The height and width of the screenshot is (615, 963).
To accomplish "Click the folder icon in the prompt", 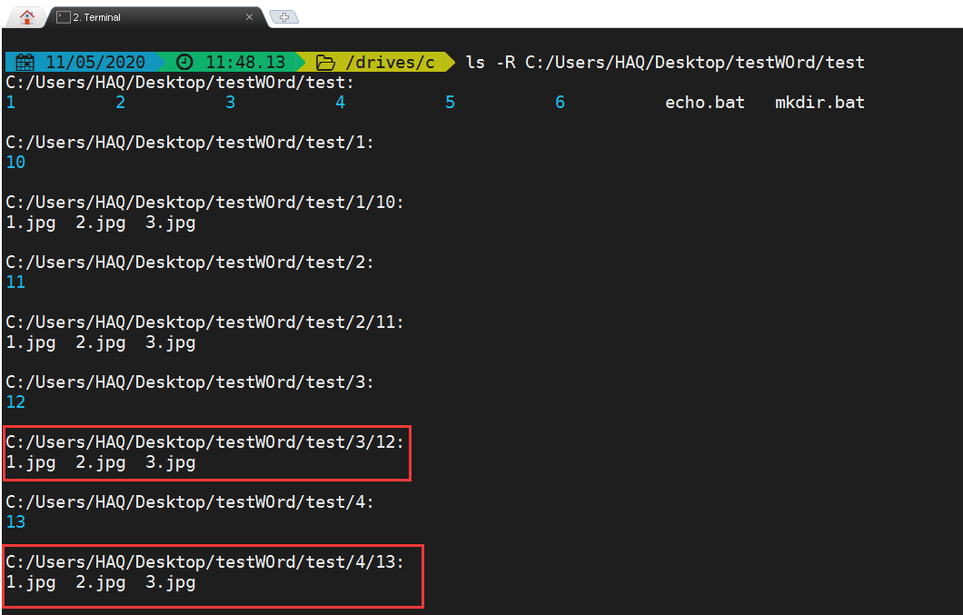I will (325, 62).
